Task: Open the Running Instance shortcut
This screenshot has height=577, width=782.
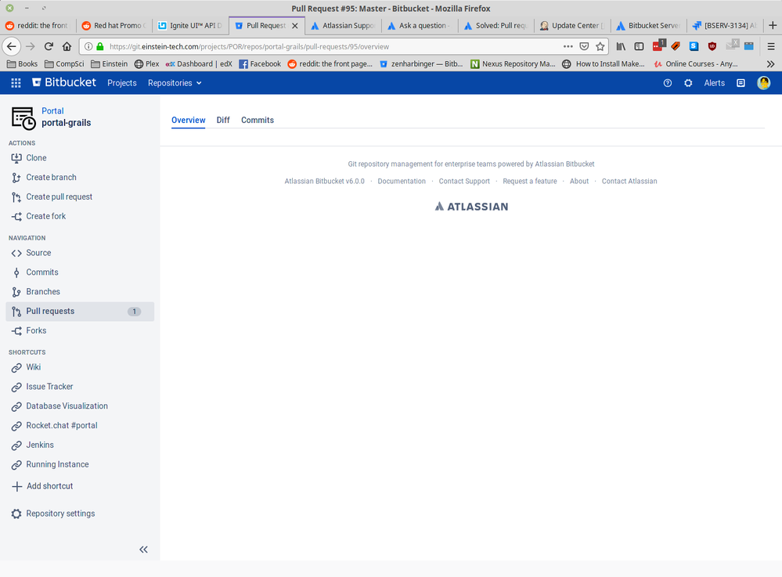Action: [80, 464]
